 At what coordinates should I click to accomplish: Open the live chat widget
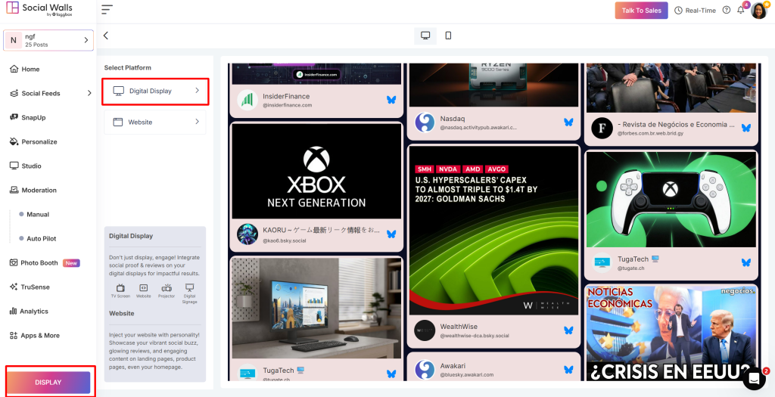click(x=754, y=378)
